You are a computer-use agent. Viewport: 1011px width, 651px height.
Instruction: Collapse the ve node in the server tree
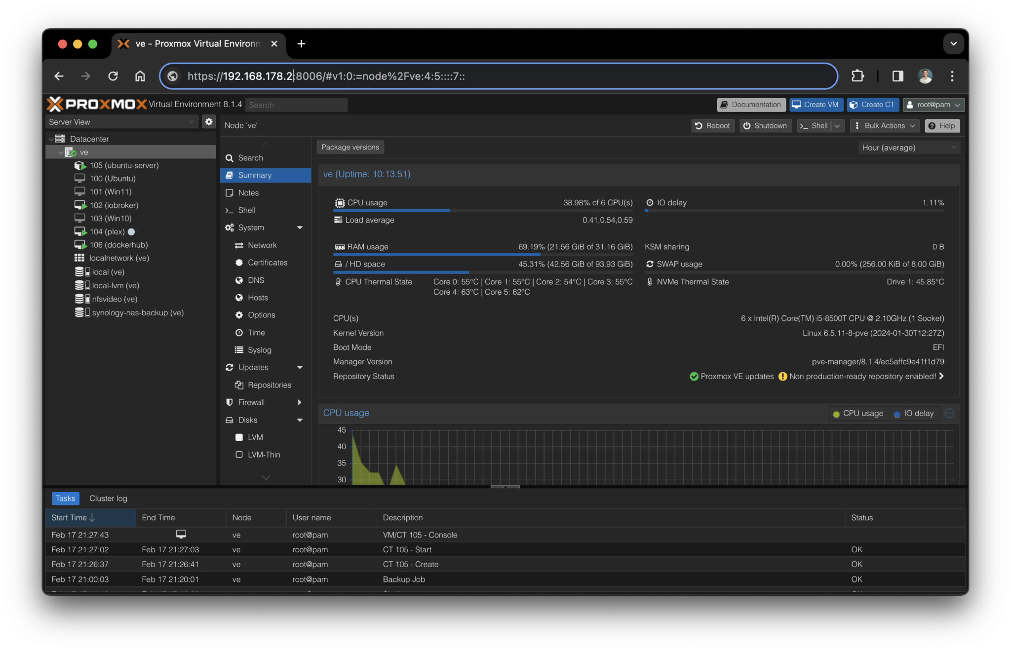[x=61, y=152]
